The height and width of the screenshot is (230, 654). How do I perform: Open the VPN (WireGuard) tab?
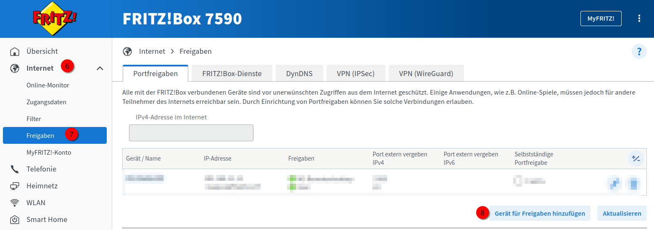426,74
